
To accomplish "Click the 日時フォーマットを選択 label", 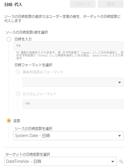I will (33, 65).
